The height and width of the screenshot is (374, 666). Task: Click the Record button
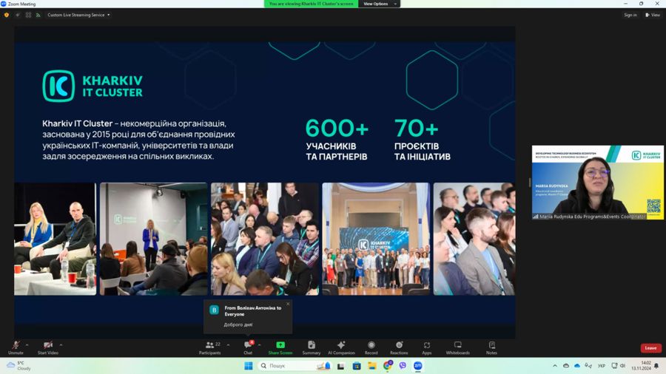tap(371, 347)
